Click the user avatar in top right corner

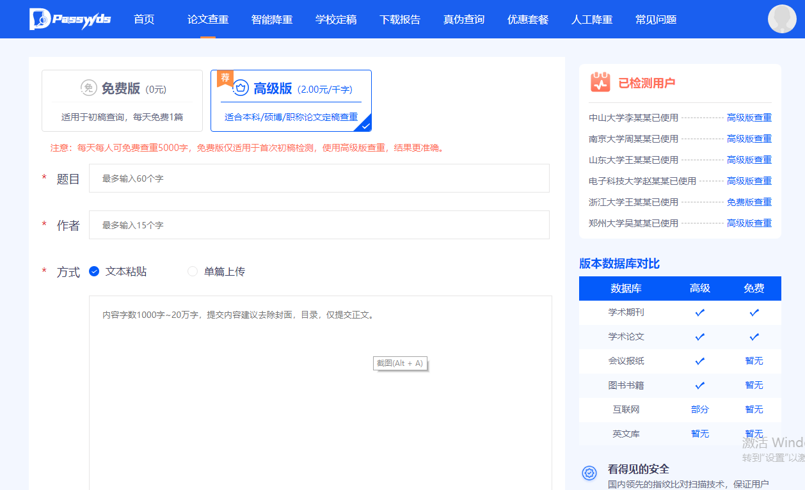click(x=782, y=19)
